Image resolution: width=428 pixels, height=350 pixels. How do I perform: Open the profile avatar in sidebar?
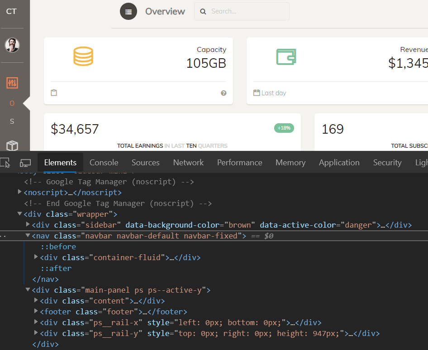pos(12,45)
